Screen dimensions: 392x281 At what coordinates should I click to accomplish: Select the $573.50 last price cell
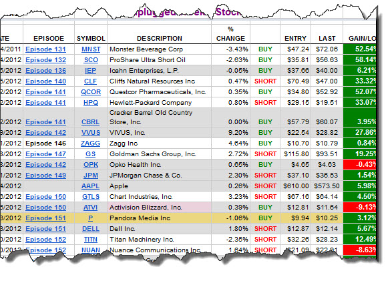click(327, 186)
